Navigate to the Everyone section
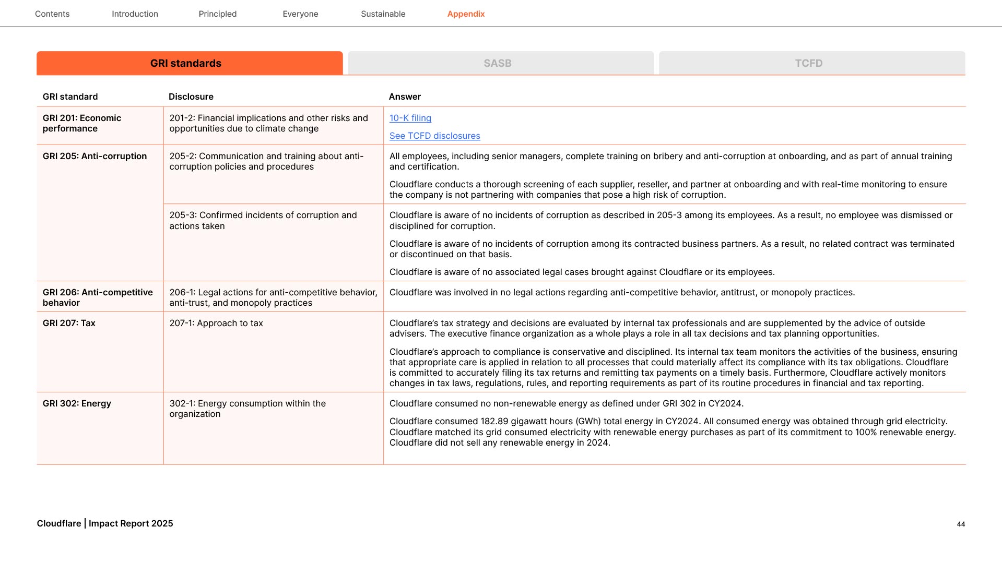 (x=300, y=14)
